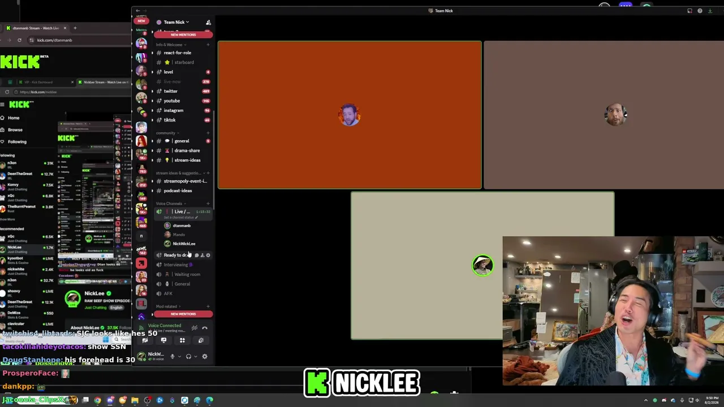This screenshot has width=724, height=407.
Task: Add a channel to Voice Channels
Action: point(208,203)
